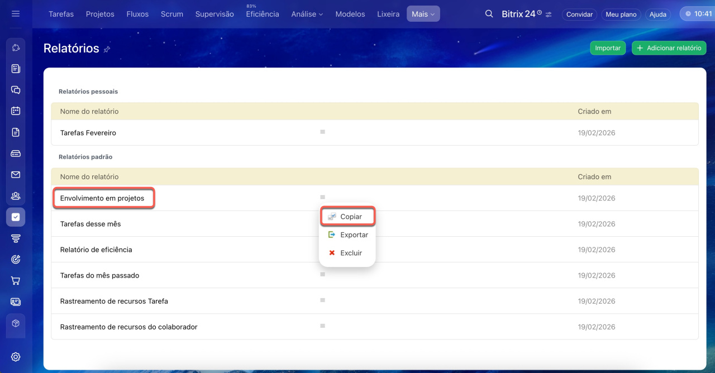Open the shopping cart icon in sidebar
Screen dimensions: 715x373
point(16,281)
